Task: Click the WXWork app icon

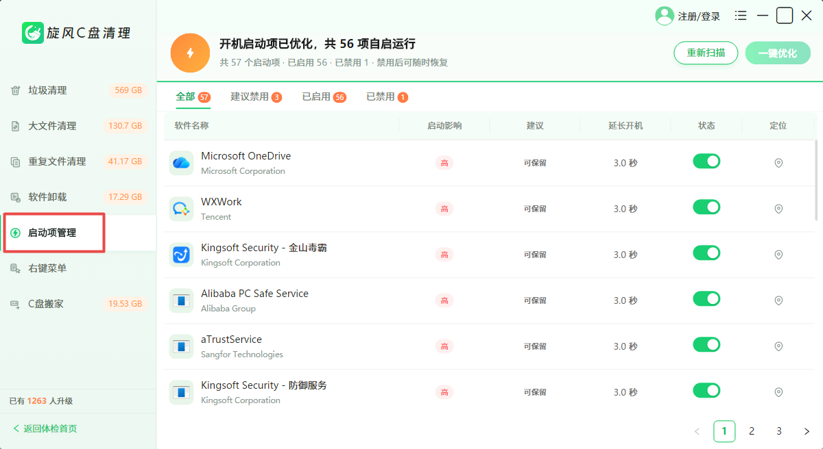Action: (x=181, y=209)
